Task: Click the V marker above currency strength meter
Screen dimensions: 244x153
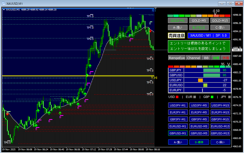Action: 229,64
